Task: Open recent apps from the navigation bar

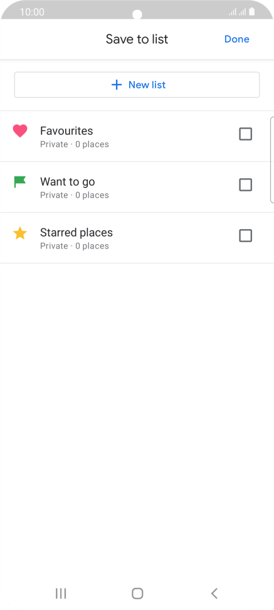Action: (61, 593)
